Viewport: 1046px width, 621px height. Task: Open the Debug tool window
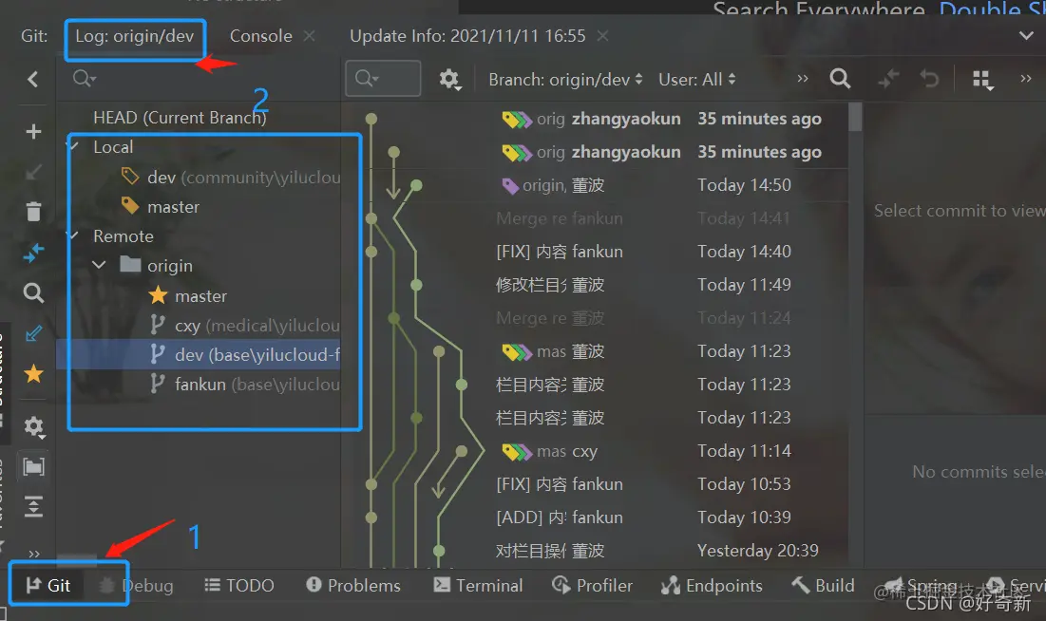coord(137,586)
